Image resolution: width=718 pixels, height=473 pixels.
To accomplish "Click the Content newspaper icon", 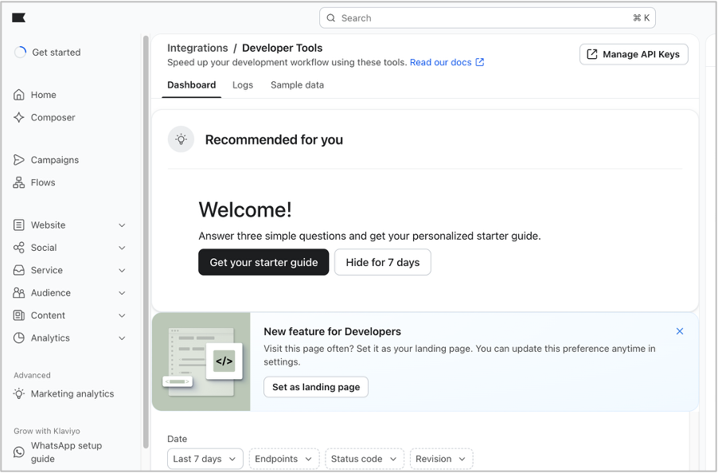I will tap(19, 315).
